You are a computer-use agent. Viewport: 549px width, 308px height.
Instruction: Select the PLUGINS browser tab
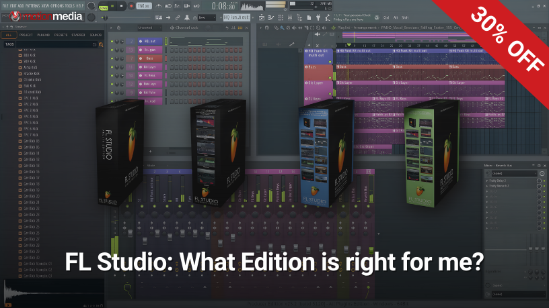point(44,35)
